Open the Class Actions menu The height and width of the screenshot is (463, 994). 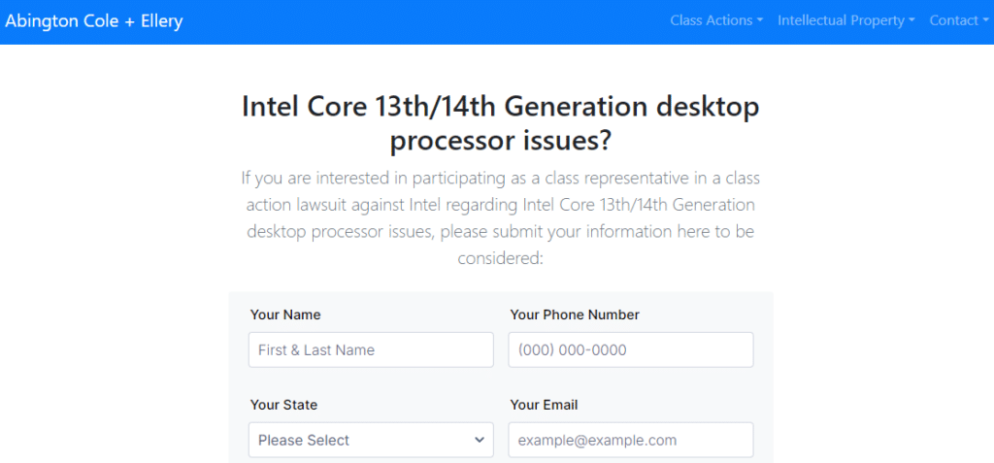click(x=716, y=20)
